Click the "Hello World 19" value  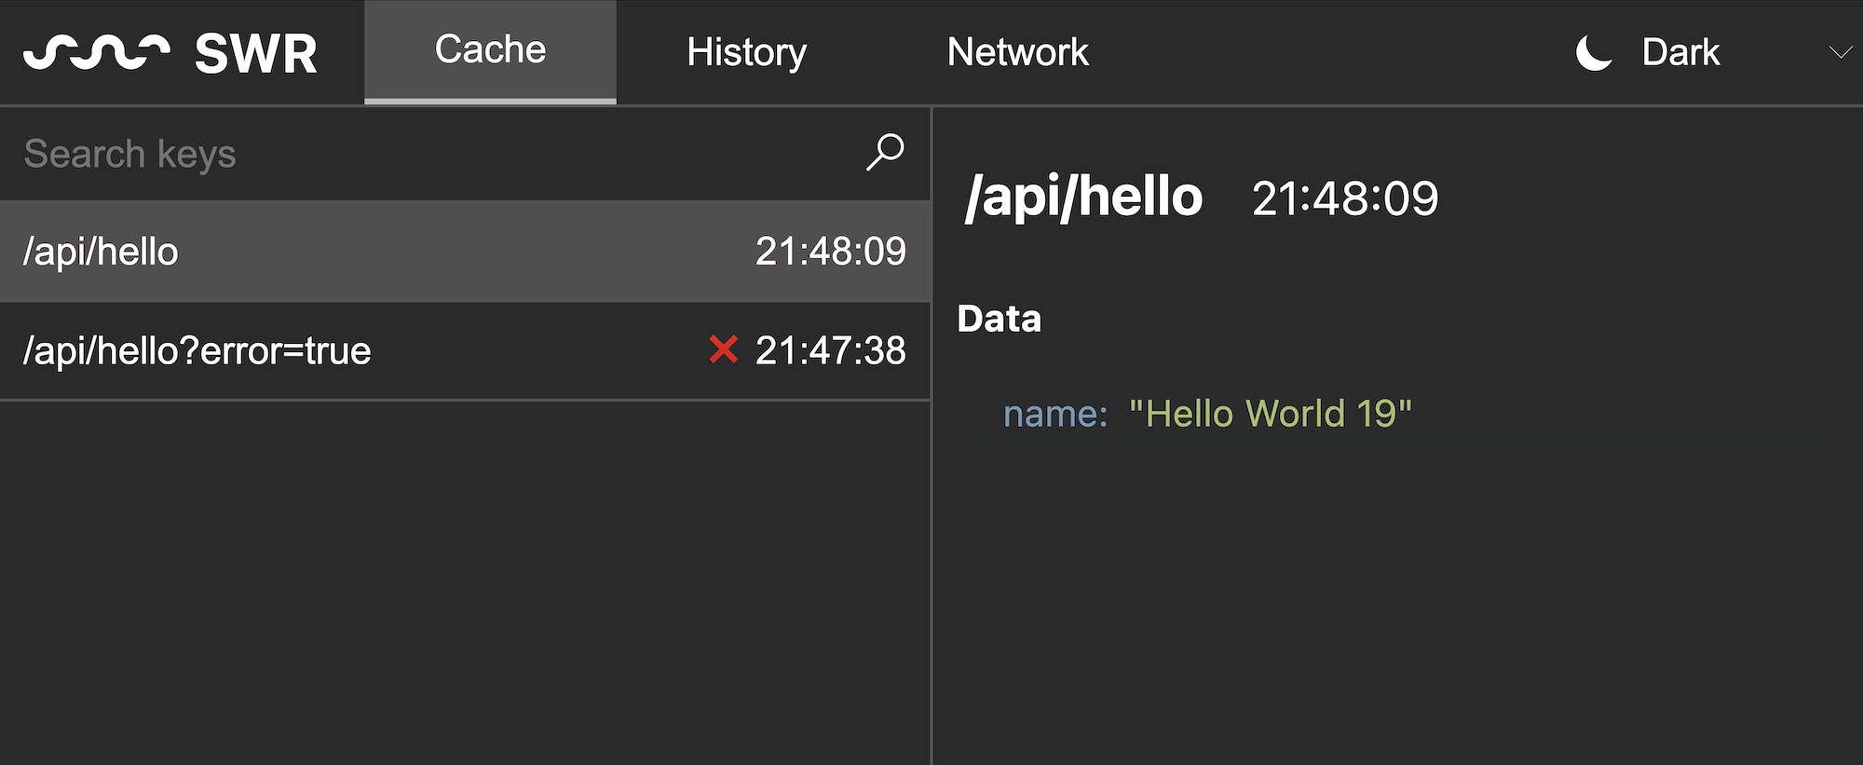point(1271,414)
